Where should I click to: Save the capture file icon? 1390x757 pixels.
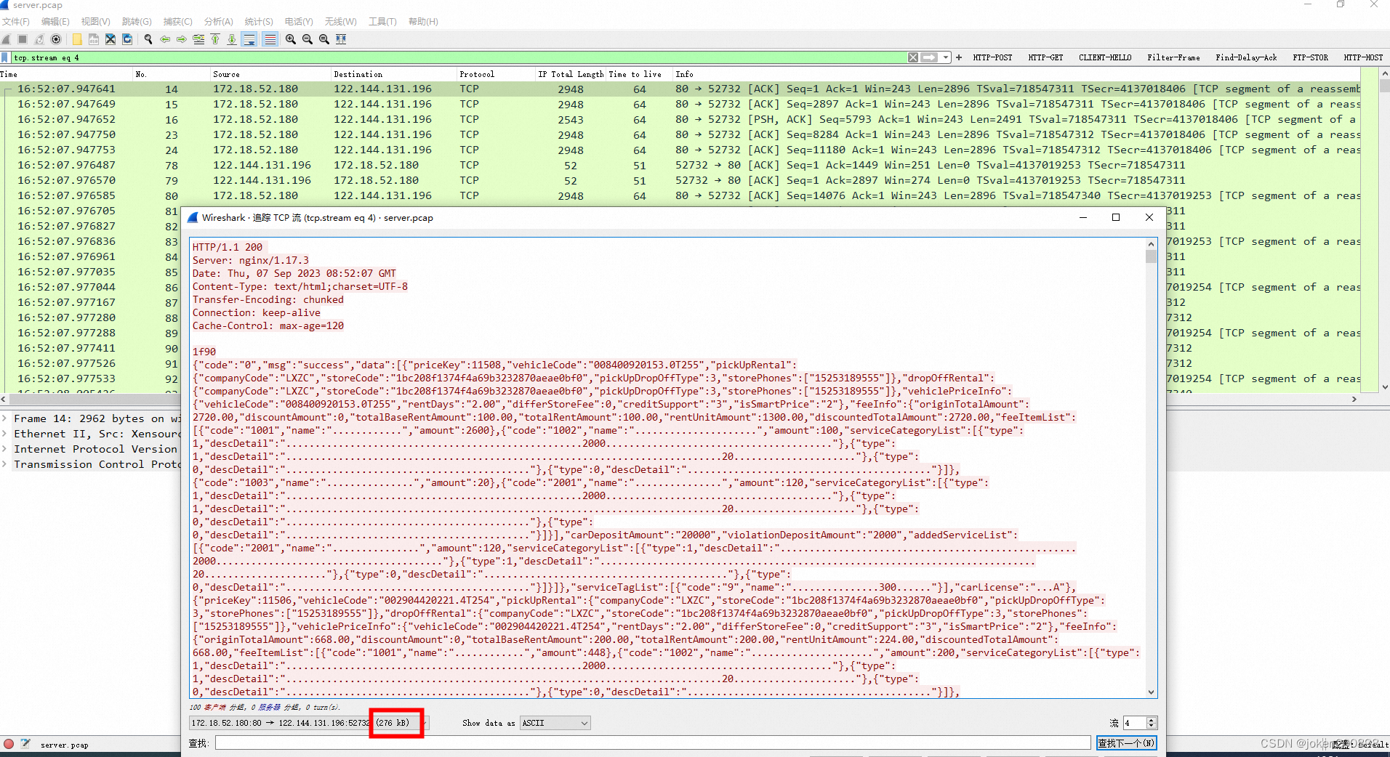pos(93,39)
